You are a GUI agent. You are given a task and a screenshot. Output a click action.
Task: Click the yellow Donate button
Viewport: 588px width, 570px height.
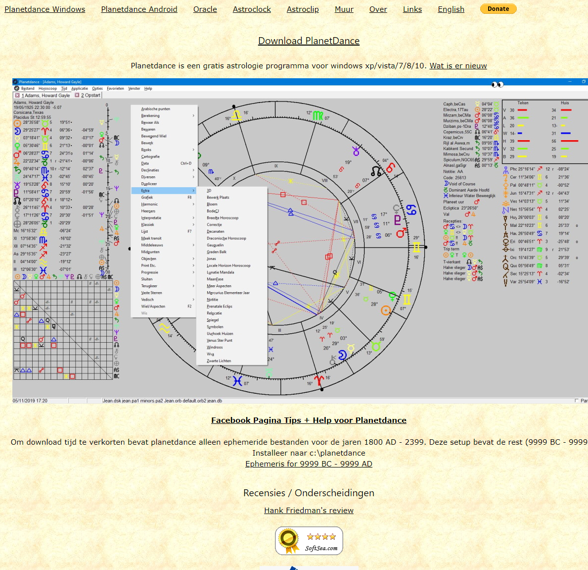[x=498, y=8]
